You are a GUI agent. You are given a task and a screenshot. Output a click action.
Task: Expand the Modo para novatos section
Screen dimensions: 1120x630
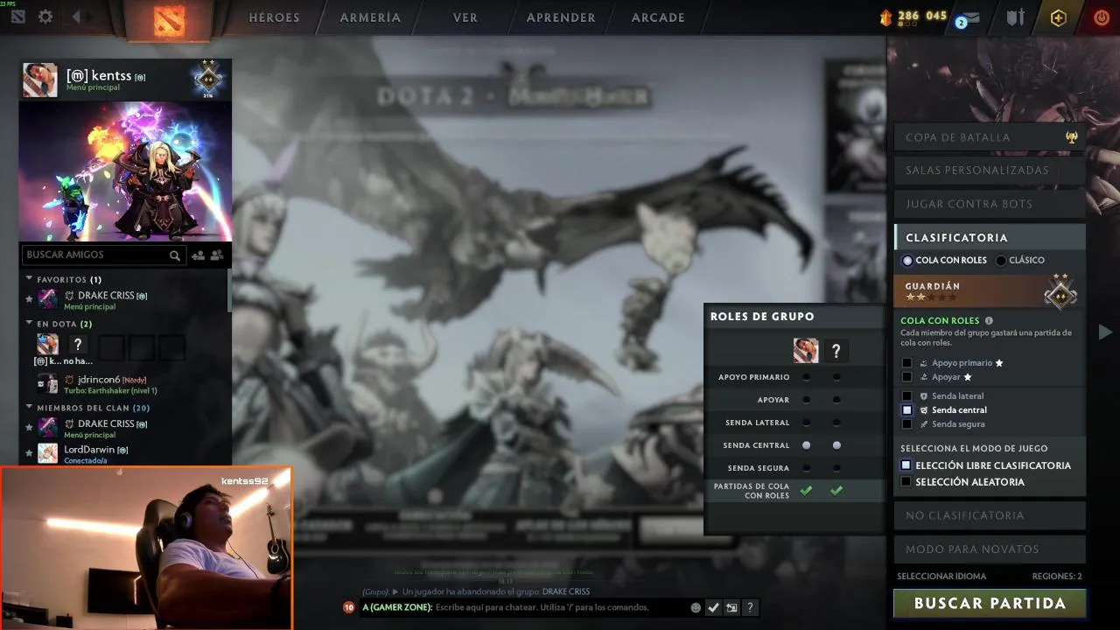point(990,549)
